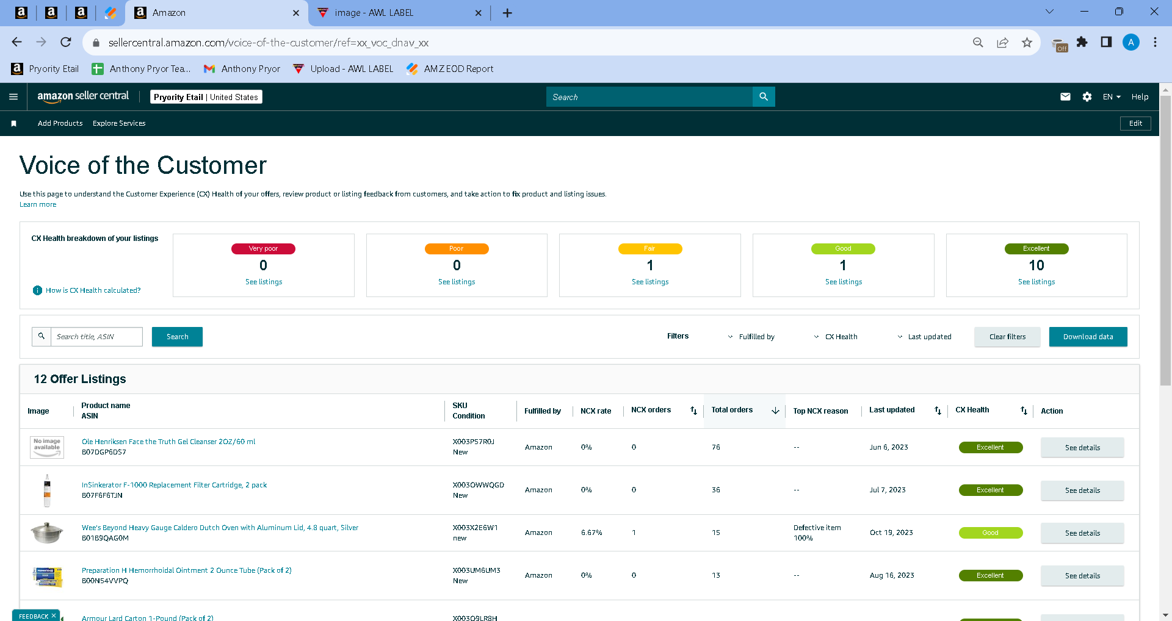This screenshot has width=1172, height=621.
Task: Sort by NCX orders column arrows
Action: click(693, 411)
